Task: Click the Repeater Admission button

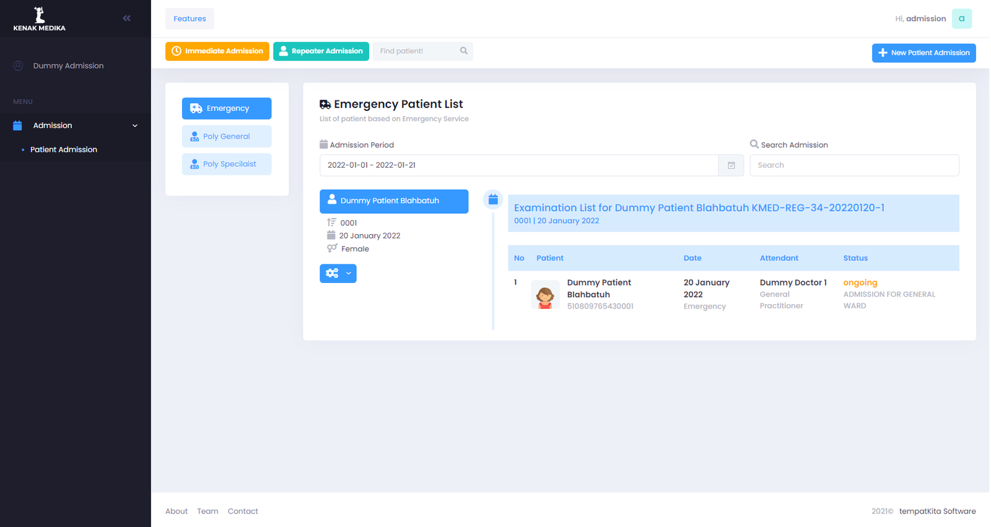Action: coord(321,51)
